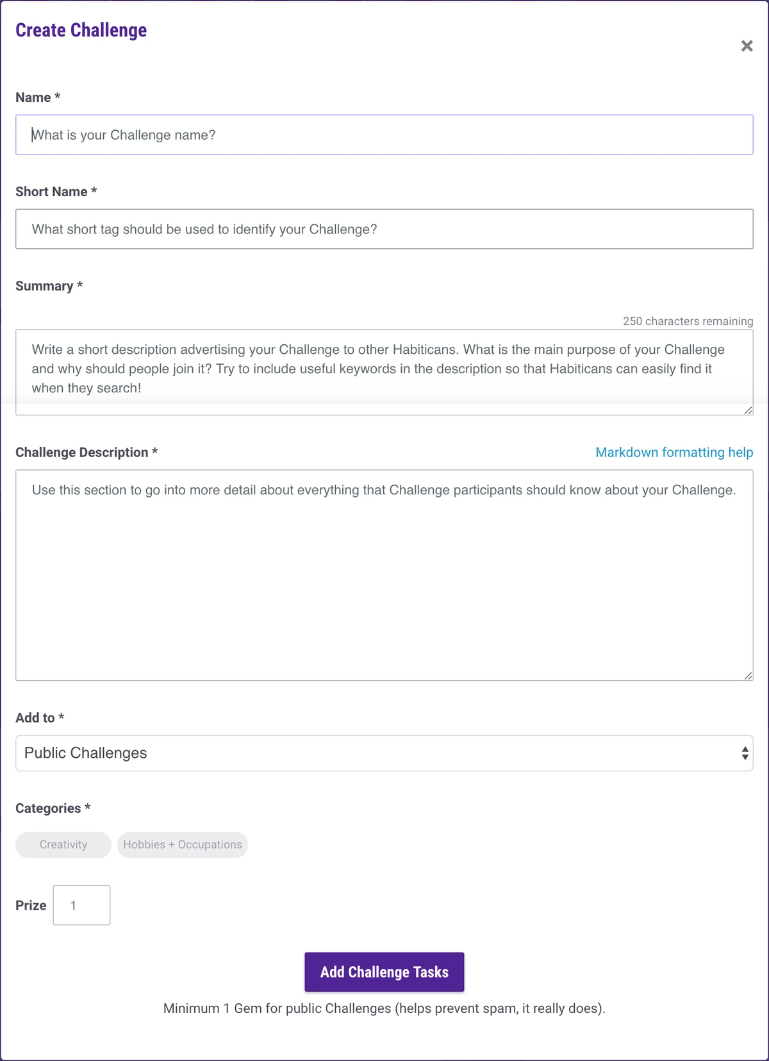Click the Short Name tag field

384,230
